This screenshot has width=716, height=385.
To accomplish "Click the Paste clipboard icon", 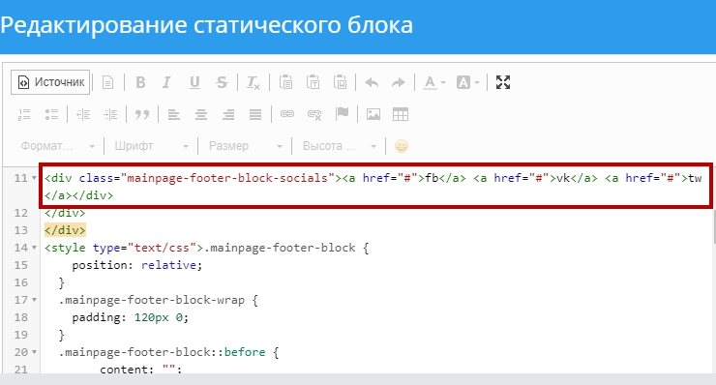I will coord(285,82).
